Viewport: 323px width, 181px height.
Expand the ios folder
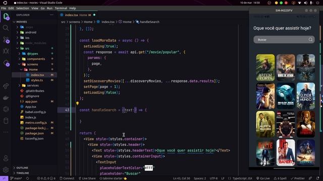tap(18, 38)
